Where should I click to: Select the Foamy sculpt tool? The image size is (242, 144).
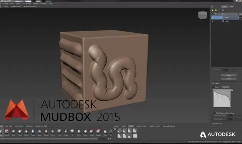(x=33, y=131)
